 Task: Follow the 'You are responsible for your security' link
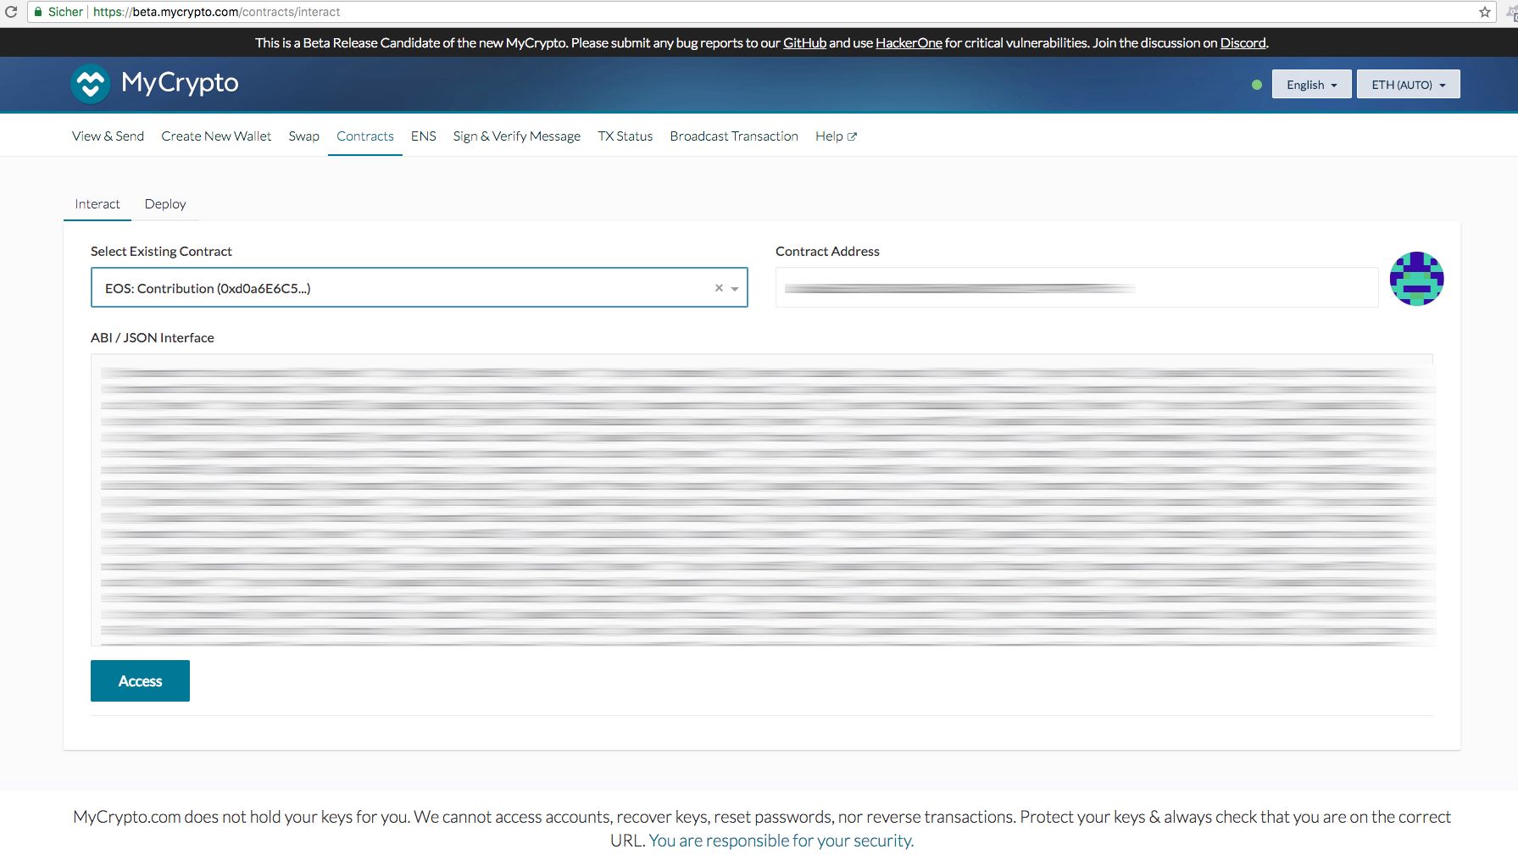click(x=781, y=841)
